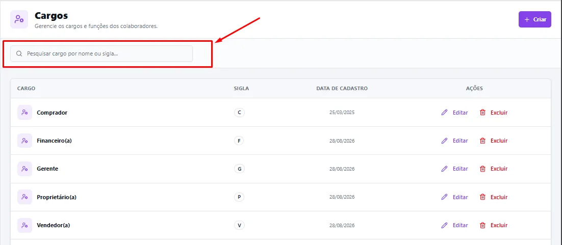Image resolution: width=562 pixels, height=245 pixels.
Task: Click the G sigla badge
Action: [239, 169]
